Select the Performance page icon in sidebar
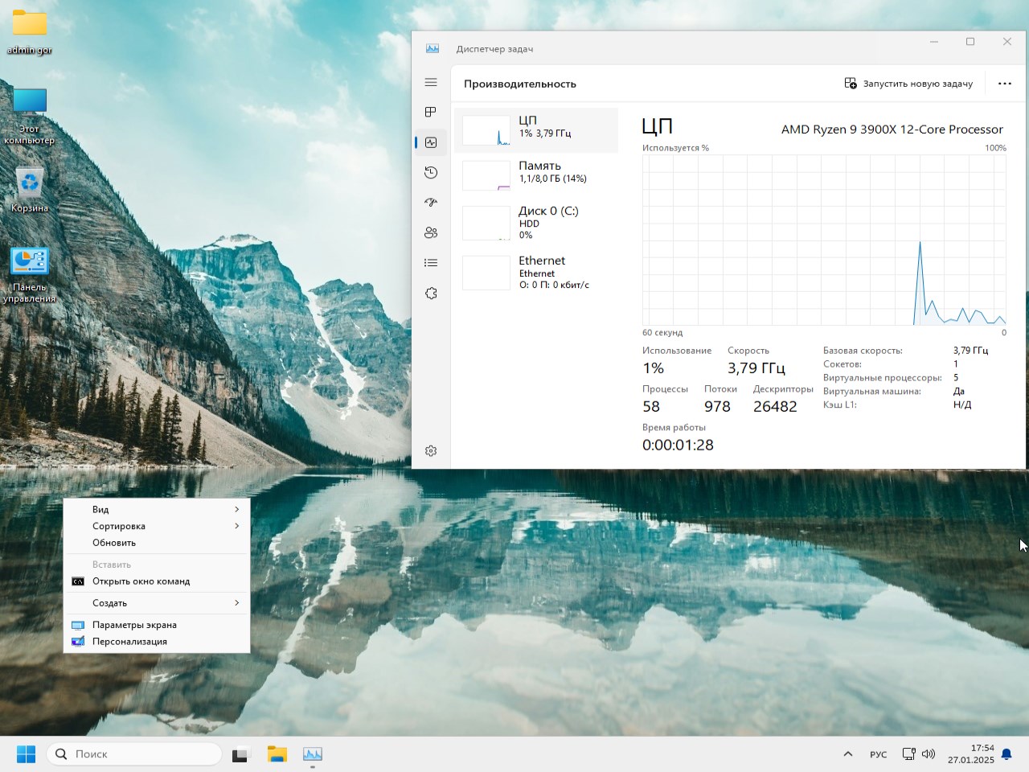 coord(431,142)
